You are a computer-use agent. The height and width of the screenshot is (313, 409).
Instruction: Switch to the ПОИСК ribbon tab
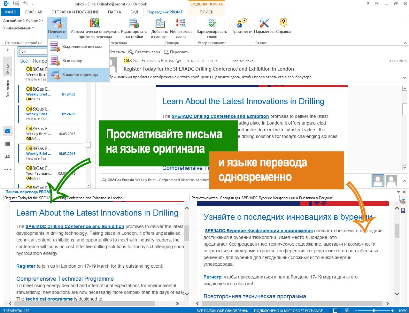click(206, 12)
